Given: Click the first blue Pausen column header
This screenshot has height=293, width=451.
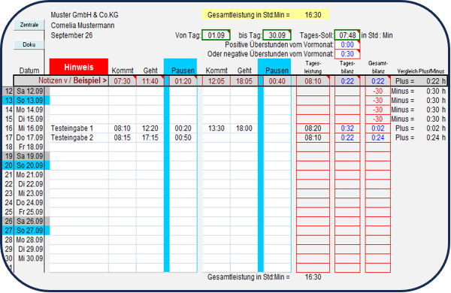Looking at the screenshot, I should (180, 67).
